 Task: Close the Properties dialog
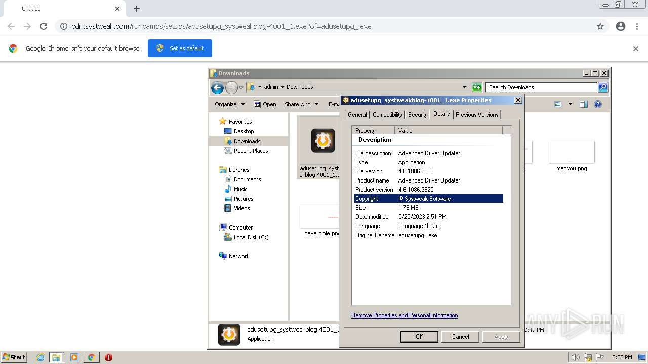point(518,100)
